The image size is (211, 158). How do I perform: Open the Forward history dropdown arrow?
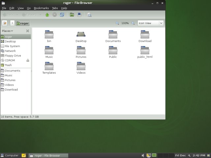(x=40, y=14)
